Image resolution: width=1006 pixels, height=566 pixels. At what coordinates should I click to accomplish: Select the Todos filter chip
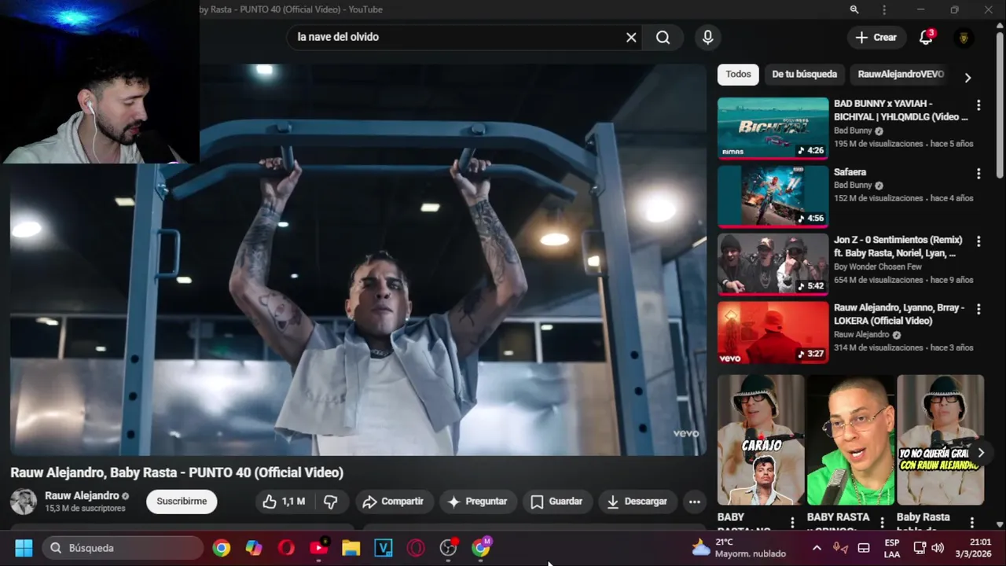[738, 74]
